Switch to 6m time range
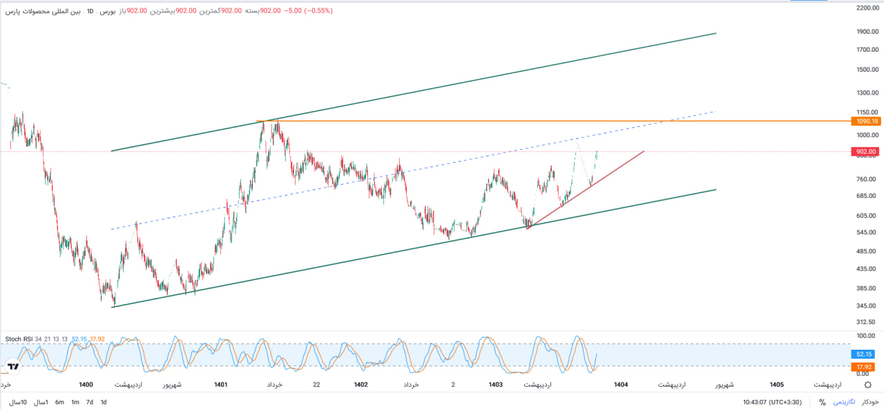 click(60, 402)
